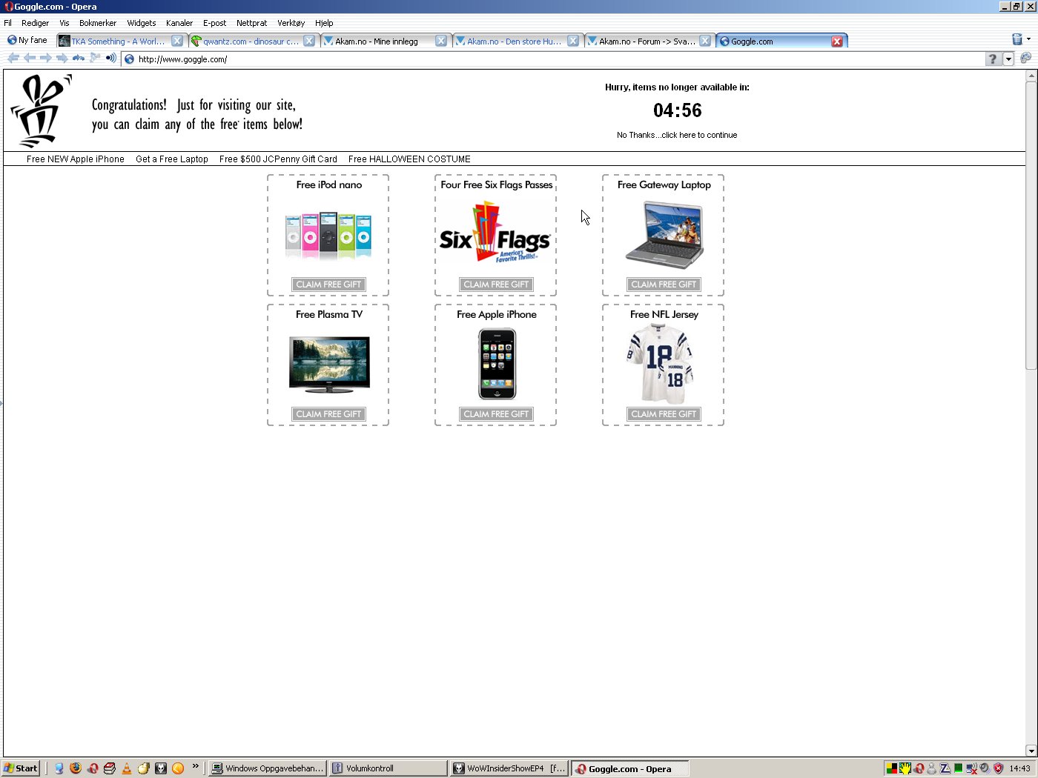
Task: Click 'No Thanks...click here to continue' link
Action: coord(677,135)
